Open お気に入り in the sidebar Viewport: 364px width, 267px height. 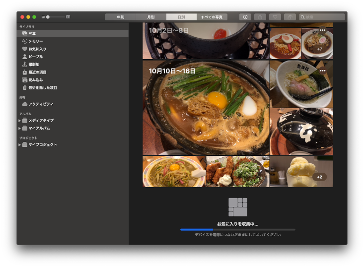73,49
